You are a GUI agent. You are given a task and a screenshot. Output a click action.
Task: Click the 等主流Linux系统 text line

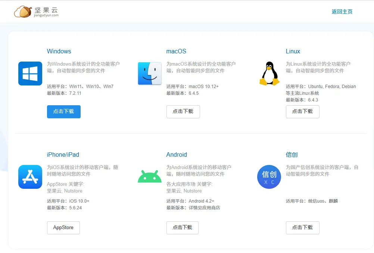click(x=302, y=93)
